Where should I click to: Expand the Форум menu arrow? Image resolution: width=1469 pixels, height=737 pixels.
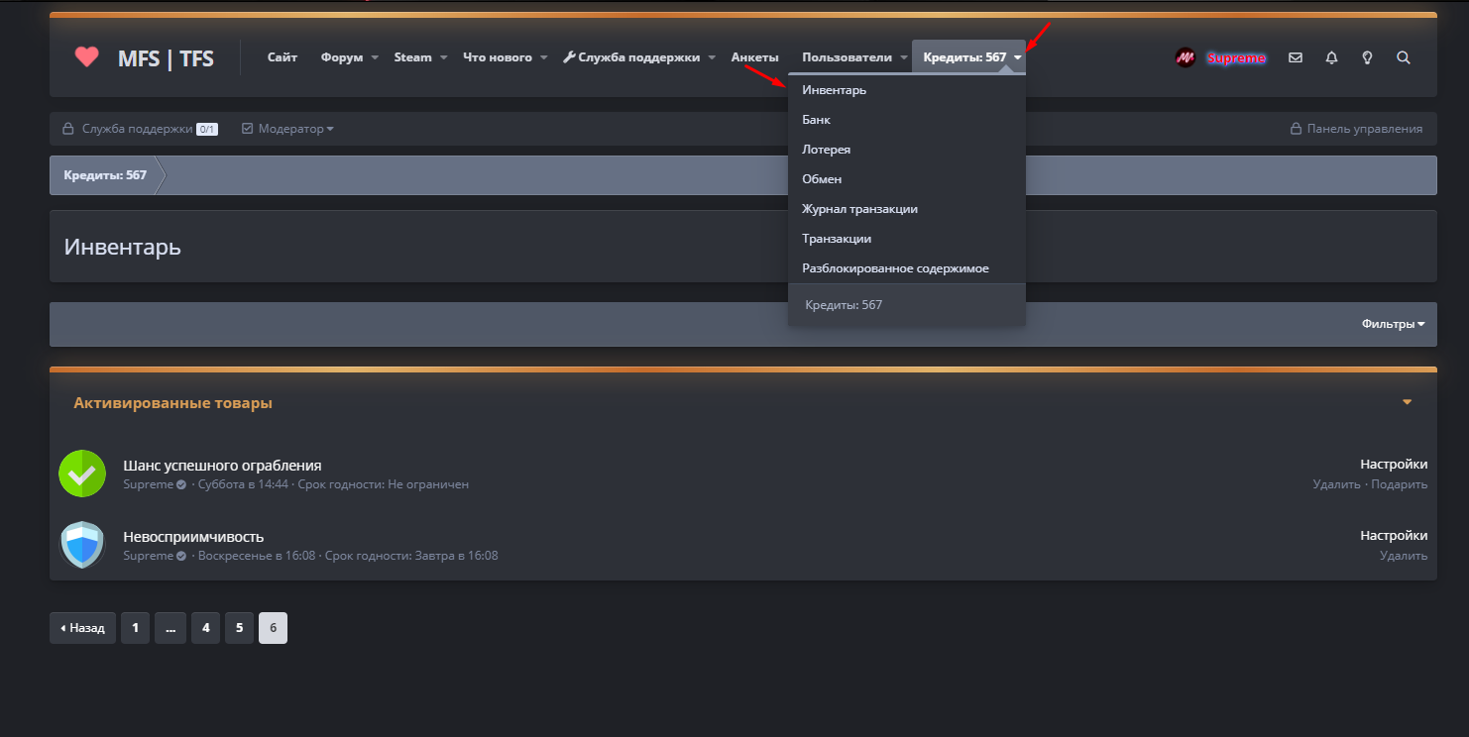(375, 57)
